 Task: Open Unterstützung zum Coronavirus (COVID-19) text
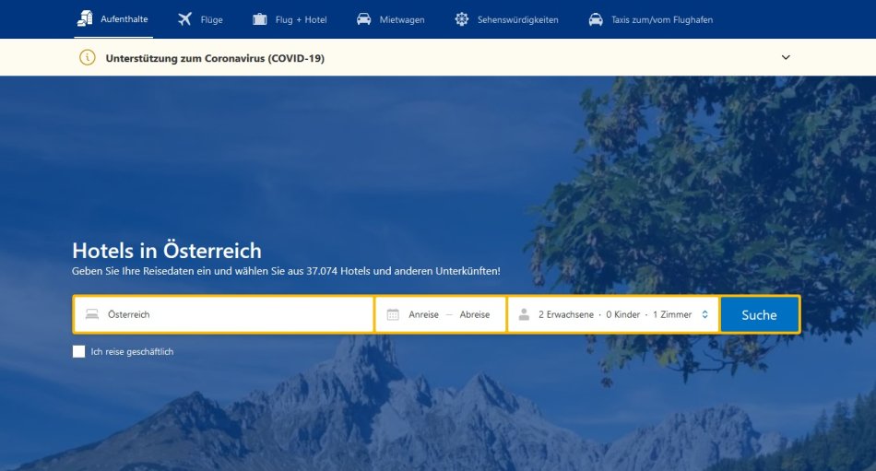215,58
